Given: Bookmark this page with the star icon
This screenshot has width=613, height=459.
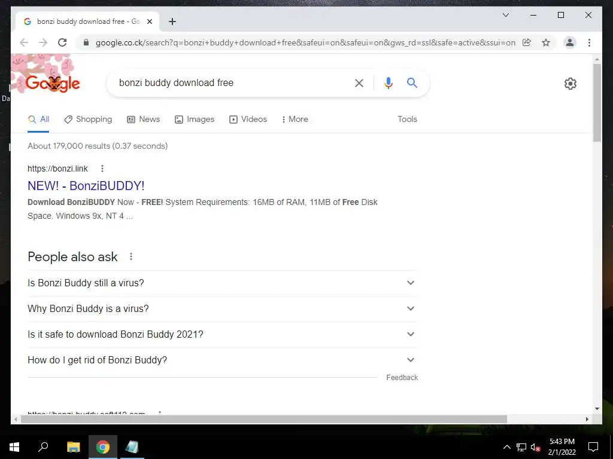Looking at the screenshot, I should tap(546, 42).
